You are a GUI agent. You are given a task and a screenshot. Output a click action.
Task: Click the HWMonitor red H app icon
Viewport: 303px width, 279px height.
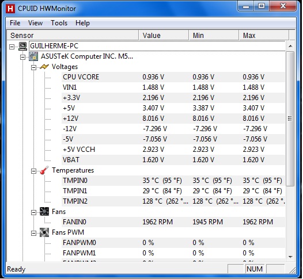10,9
